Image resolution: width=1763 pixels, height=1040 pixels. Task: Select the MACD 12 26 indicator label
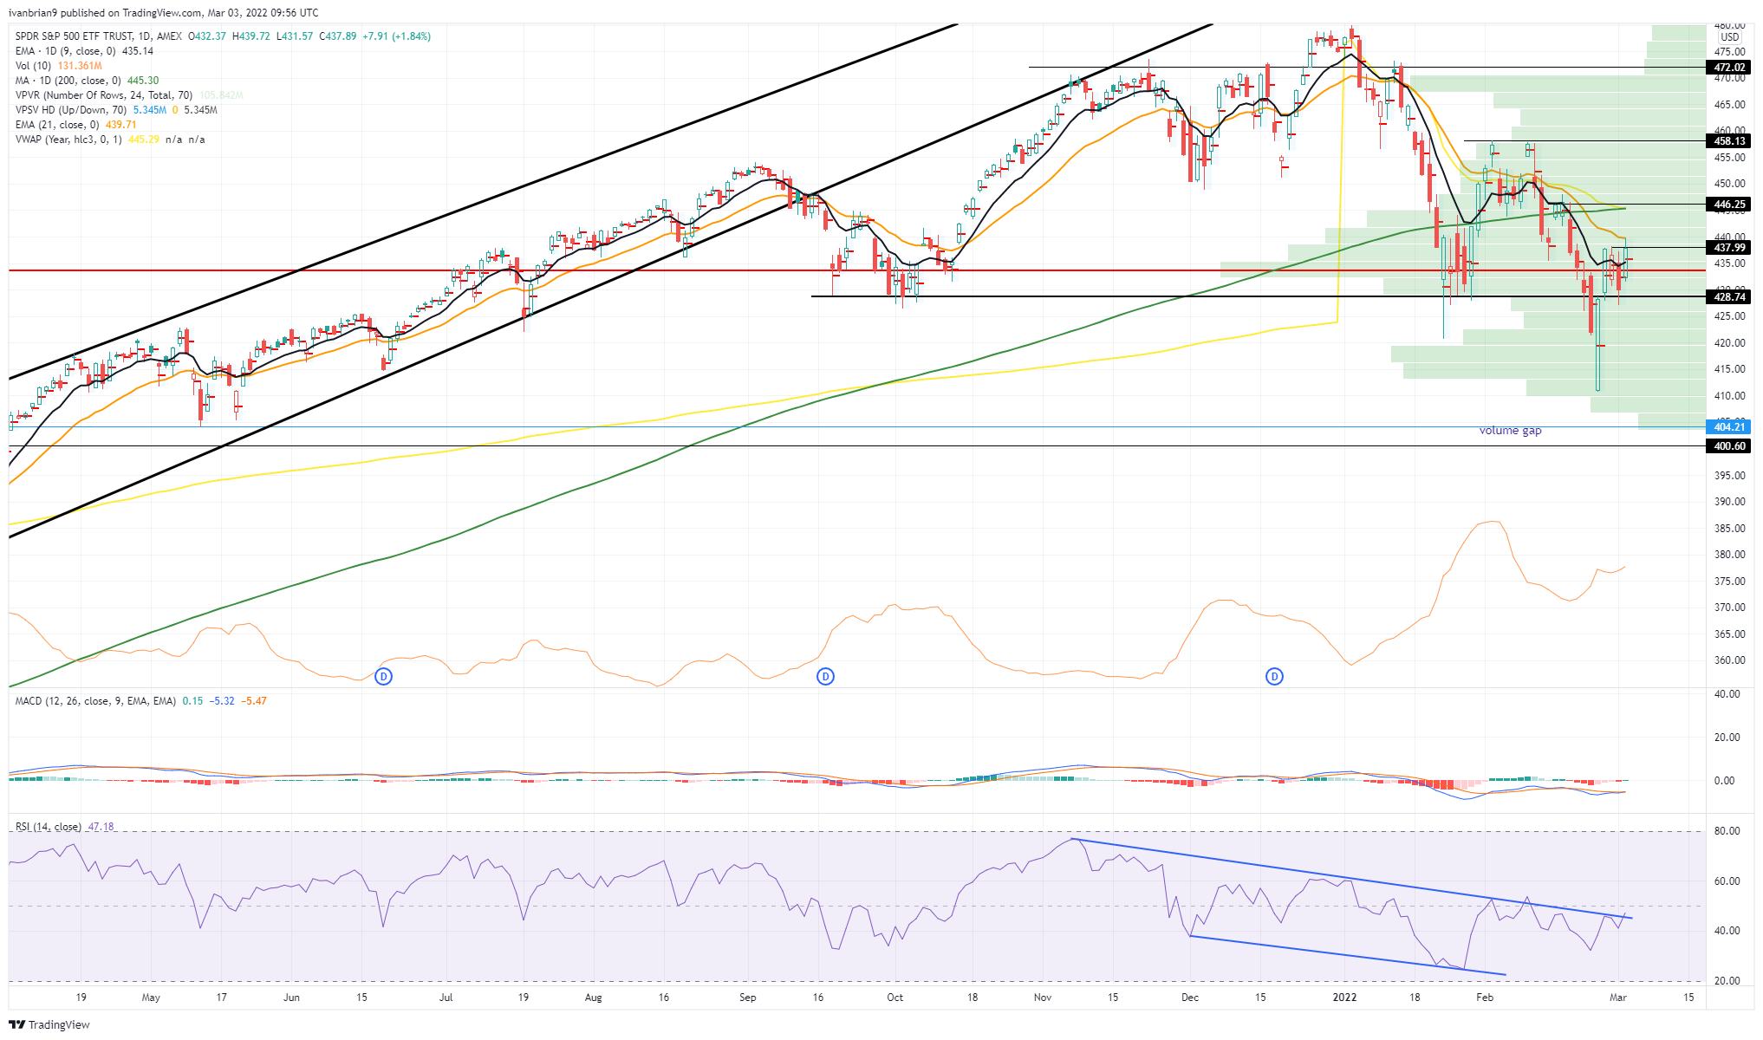[95, 701]
